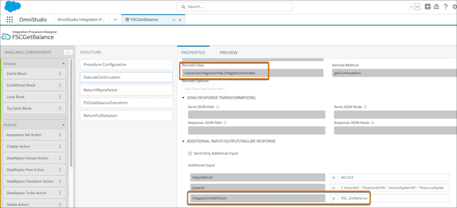Click the Response JSON Path info icon
Image resolution: width=457 pixels, height=208 pixels.
point(225,123)
